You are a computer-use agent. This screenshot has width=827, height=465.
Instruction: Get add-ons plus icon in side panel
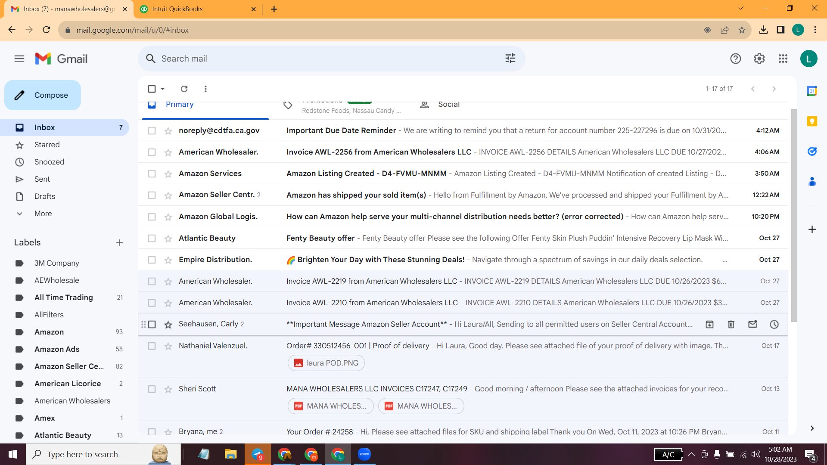(x=812, y=229)
